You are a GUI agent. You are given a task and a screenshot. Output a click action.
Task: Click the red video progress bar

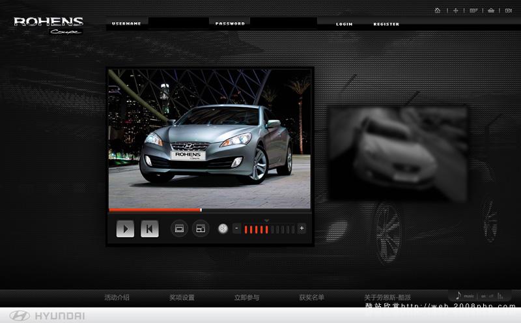point(155,210)
